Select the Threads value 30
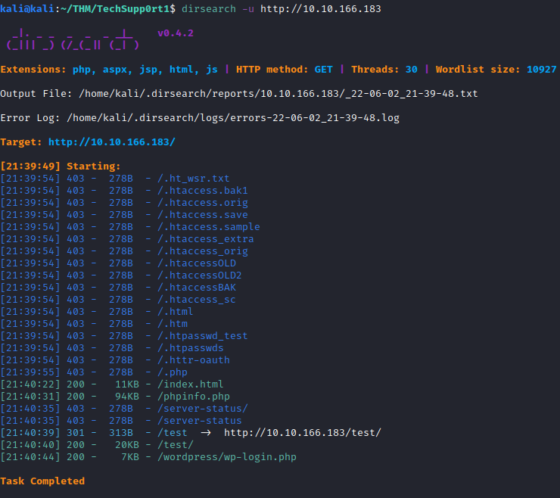560x498 pixels. (x=411, y=70)
